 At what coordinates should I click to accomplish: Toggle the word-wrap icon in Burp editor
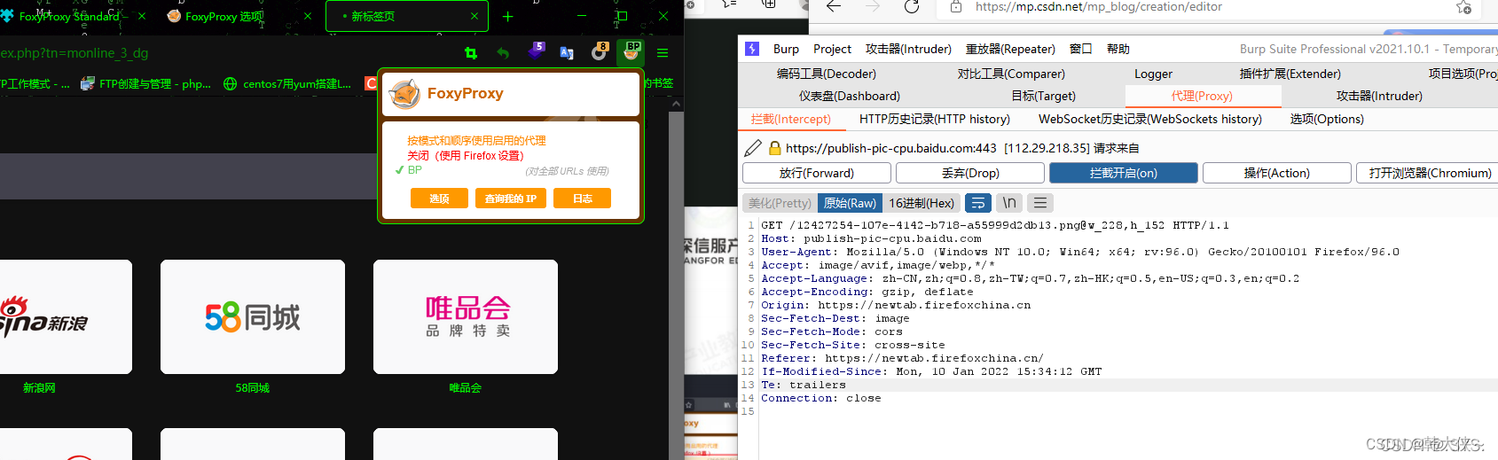[977, 203]
